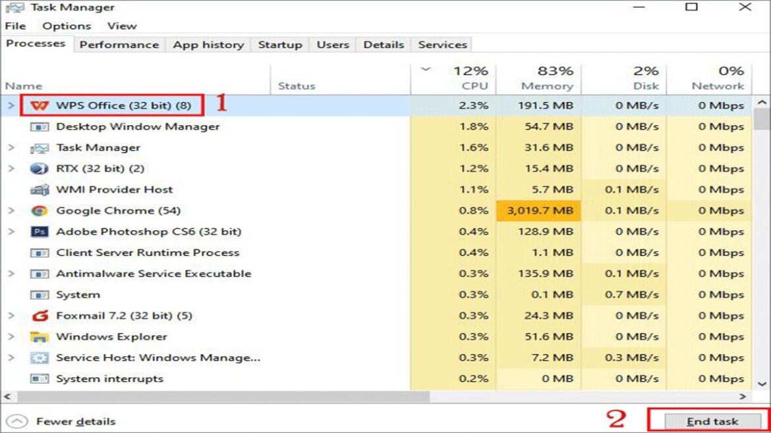
Task: Switch to the Performance tab
Action: click(119, 44)
